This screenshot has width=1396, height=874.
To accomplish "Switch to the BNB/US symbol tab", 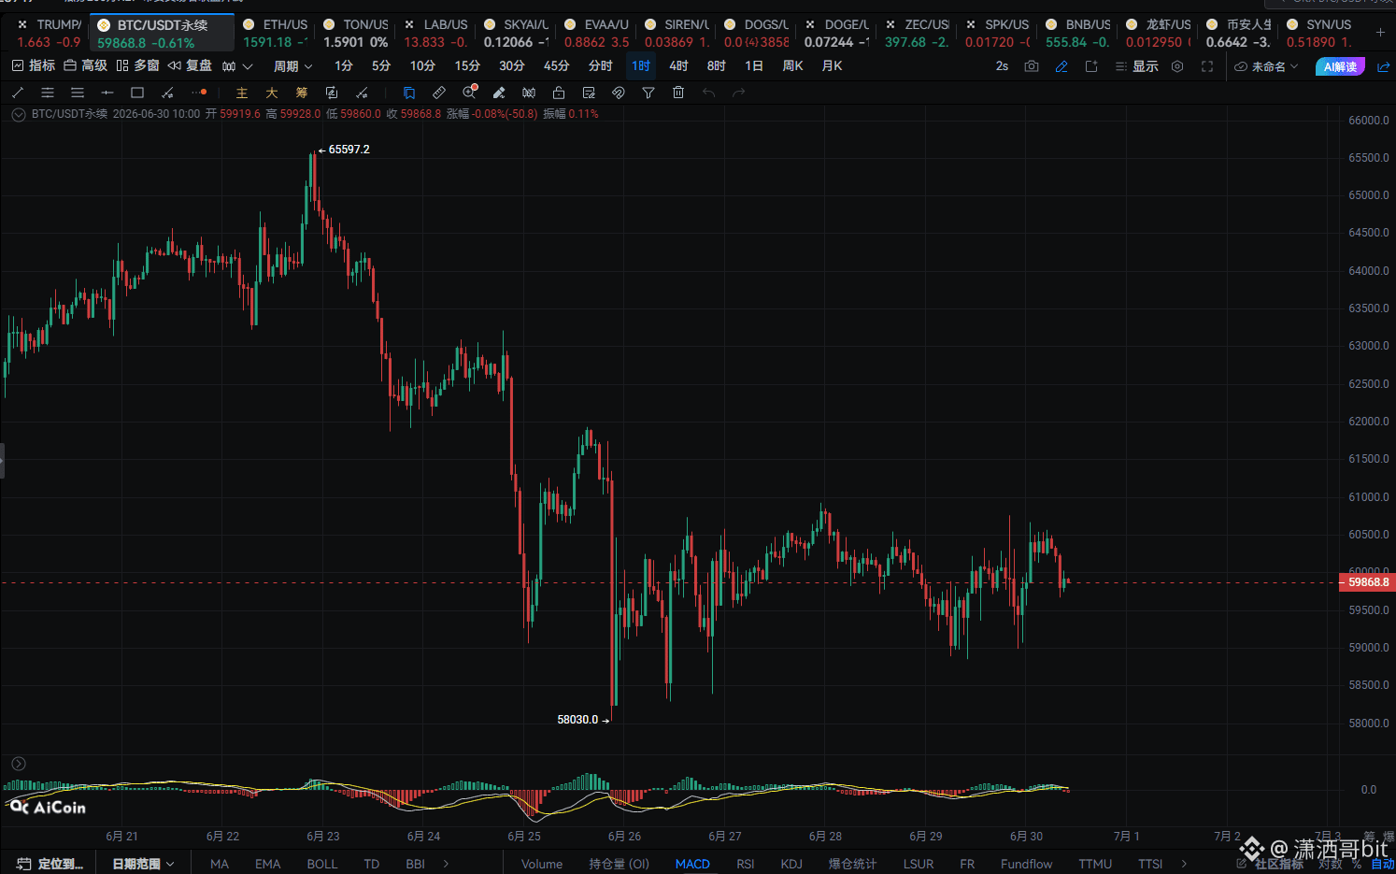I will click(1078, 33).
